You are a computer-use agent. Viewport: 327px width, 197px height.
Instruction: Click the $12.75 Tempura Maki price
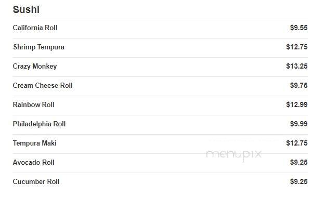tap(297, 143)
